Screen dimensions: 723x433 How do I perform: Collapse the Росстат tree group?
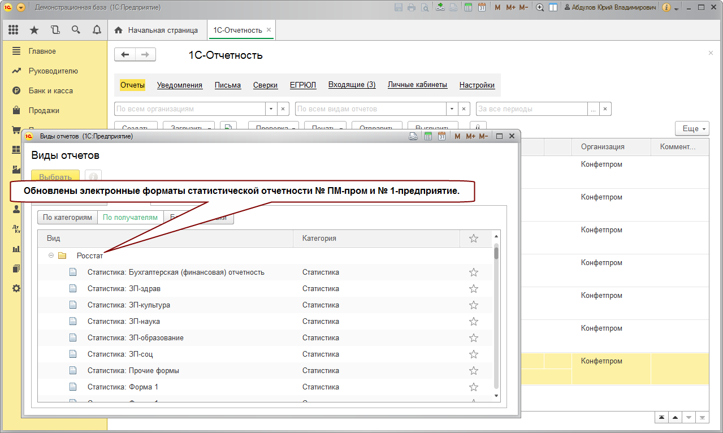[x=51, y=256]
